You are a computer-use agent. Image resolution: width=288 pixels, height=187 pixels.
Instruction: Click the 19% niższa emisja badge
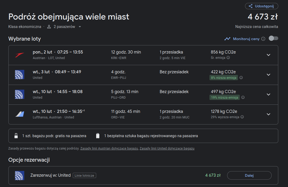(x=224, y=97)
